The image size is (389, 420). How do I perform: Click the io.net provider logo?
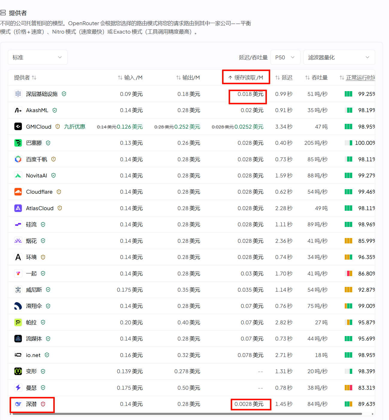pyautogui.click(x=18, y=355)
